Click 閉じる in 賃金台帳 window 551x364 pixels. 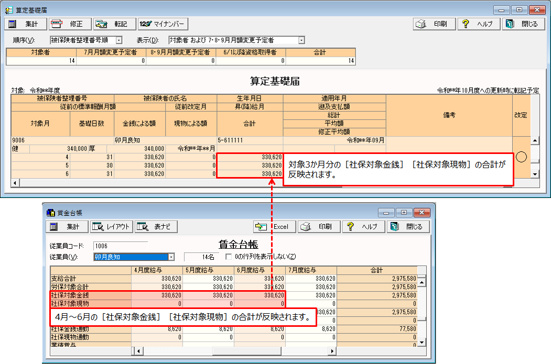click(x=408, y=227)
